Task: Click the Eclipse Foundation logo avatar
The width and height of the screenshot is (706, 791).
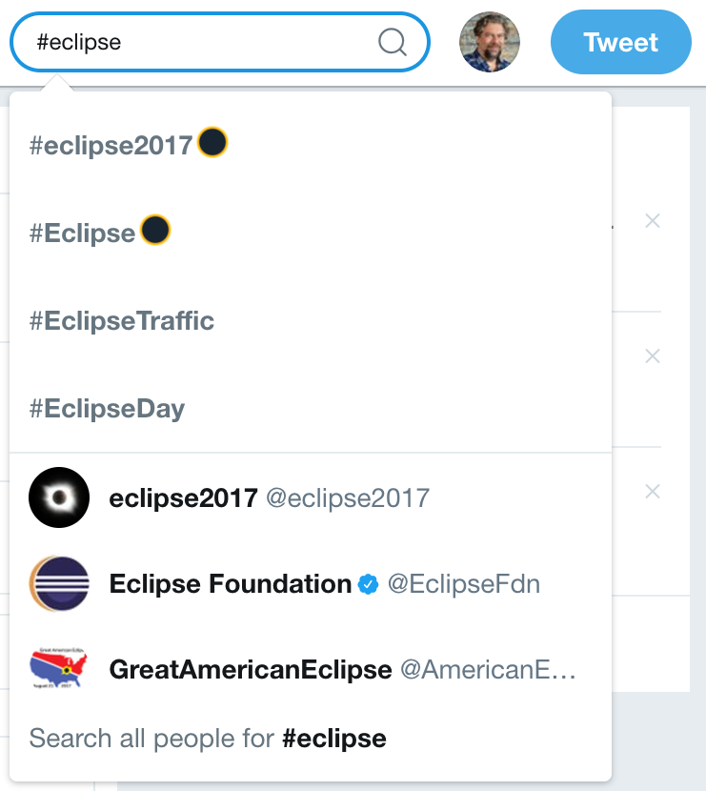Action: point(59,583)
